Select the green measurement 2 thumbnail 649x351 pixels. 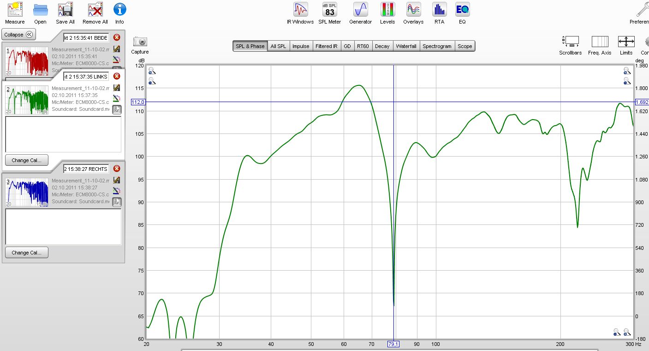coord(27,100)
